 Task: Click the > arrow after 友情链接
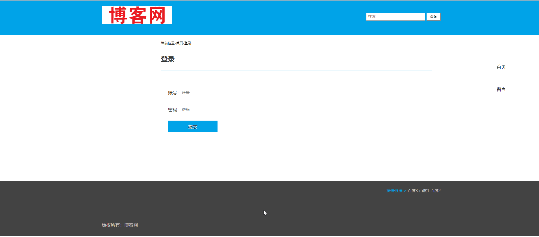click(x=405, y=191)
